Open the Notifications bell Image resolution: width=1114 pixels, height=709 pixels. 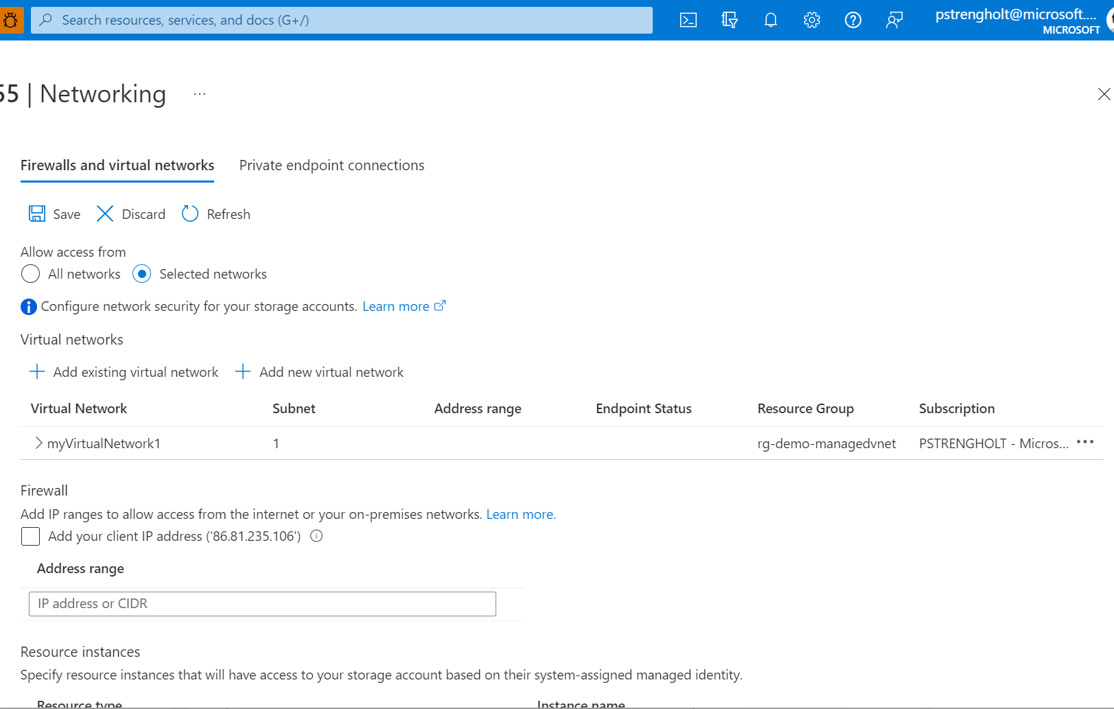[x=771, y=20]
